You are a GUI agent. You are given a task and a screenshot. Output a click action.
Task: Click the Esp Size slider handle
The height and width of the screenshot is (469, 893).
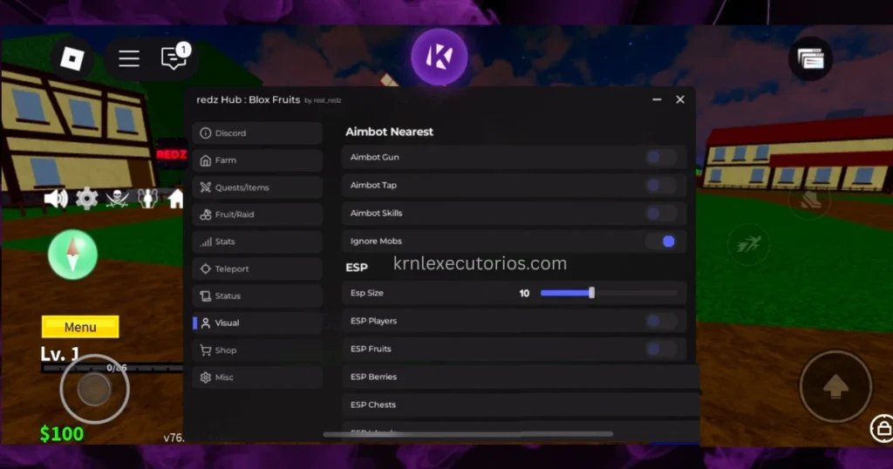point(592,293)
